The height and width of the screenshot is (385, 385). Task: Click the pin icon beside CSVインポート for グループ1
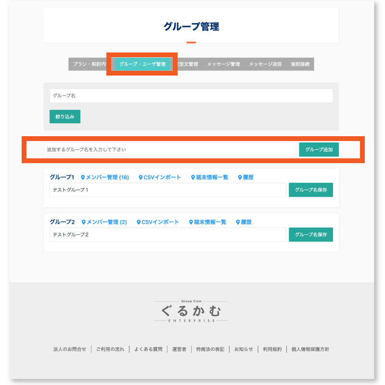click(141, 176)
